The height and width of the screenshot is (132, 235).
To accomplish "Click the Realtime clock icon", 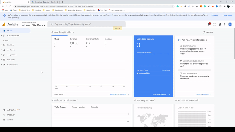I will pyautogui.click(x=4, y=45).
